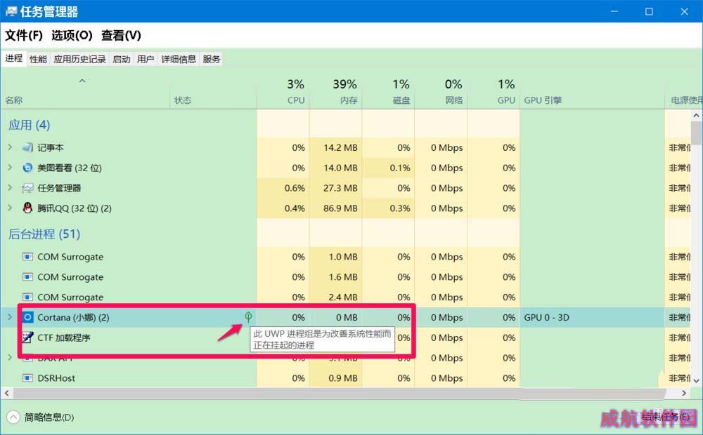
Task: Collapse to 简略信息(D) fewer details view
Action: click(40, 417)
